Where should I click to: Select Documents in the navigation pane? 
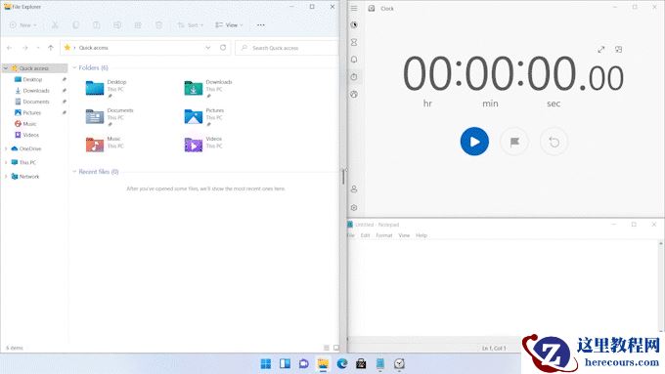pyautogui.click(x=36, y=102)
